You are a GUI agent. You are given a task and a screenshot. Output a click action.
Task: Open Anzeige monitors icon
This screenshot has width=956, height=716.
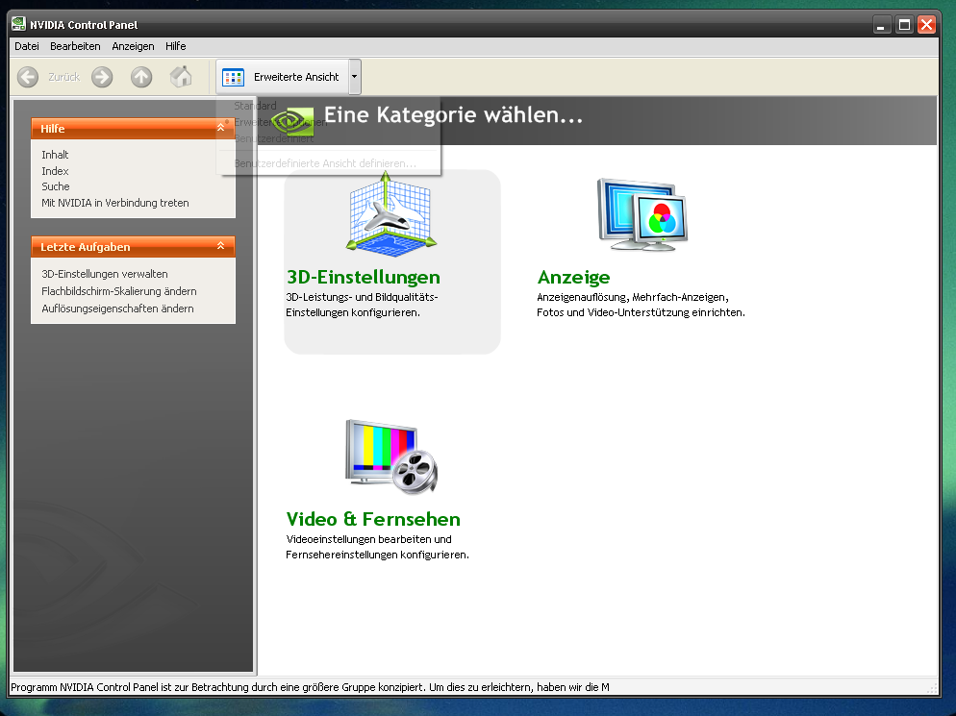click(x=642, y=214)
